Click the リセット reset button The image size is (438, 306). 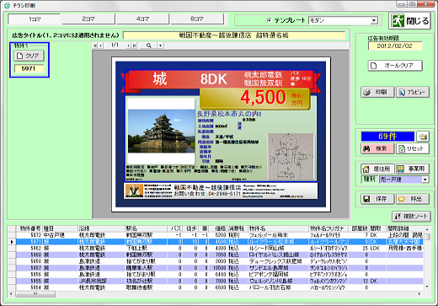click(413, 148)
